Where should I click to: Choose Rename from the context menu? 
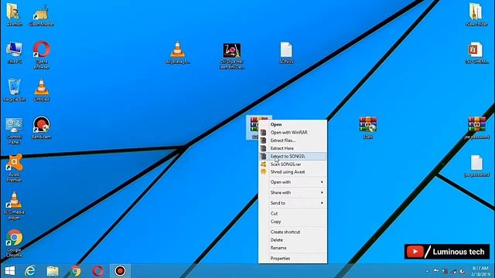click(292, 248)
